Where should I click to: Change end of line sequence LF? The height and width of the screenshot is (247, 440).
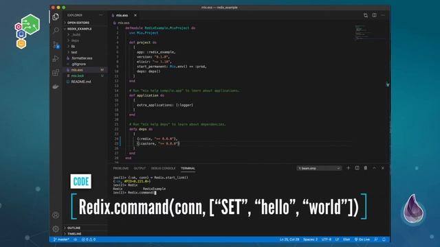(337, 239)
